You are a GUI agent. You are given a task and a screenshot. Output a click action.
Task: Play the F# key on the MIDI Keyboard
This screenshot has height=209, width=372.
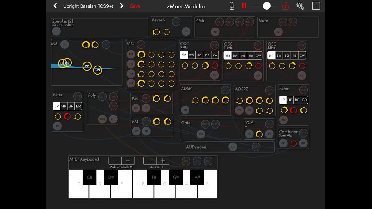(154, 177)
